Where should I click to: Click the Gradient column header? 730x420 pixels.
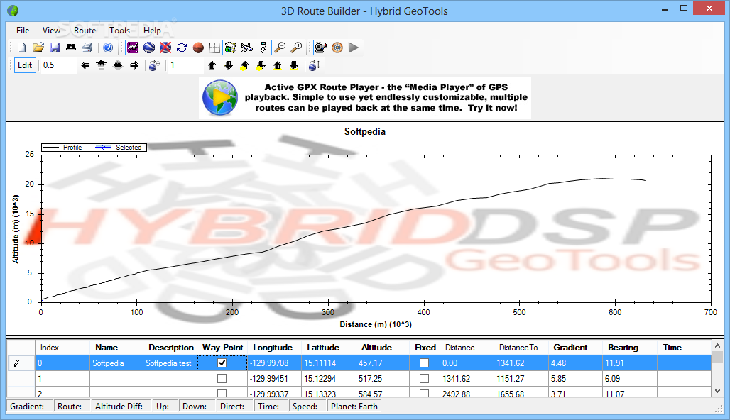(575, 348)
